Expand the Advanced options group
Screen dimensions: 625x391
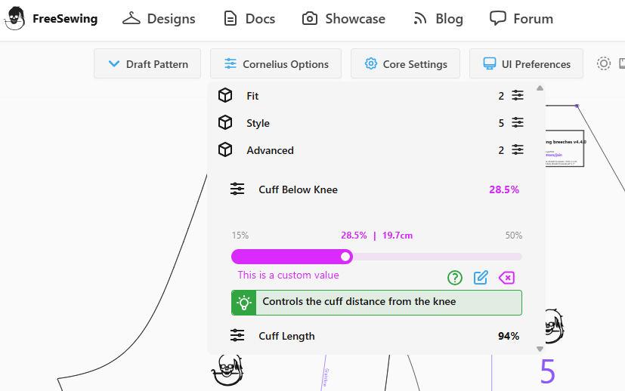[x=270, y=150]
